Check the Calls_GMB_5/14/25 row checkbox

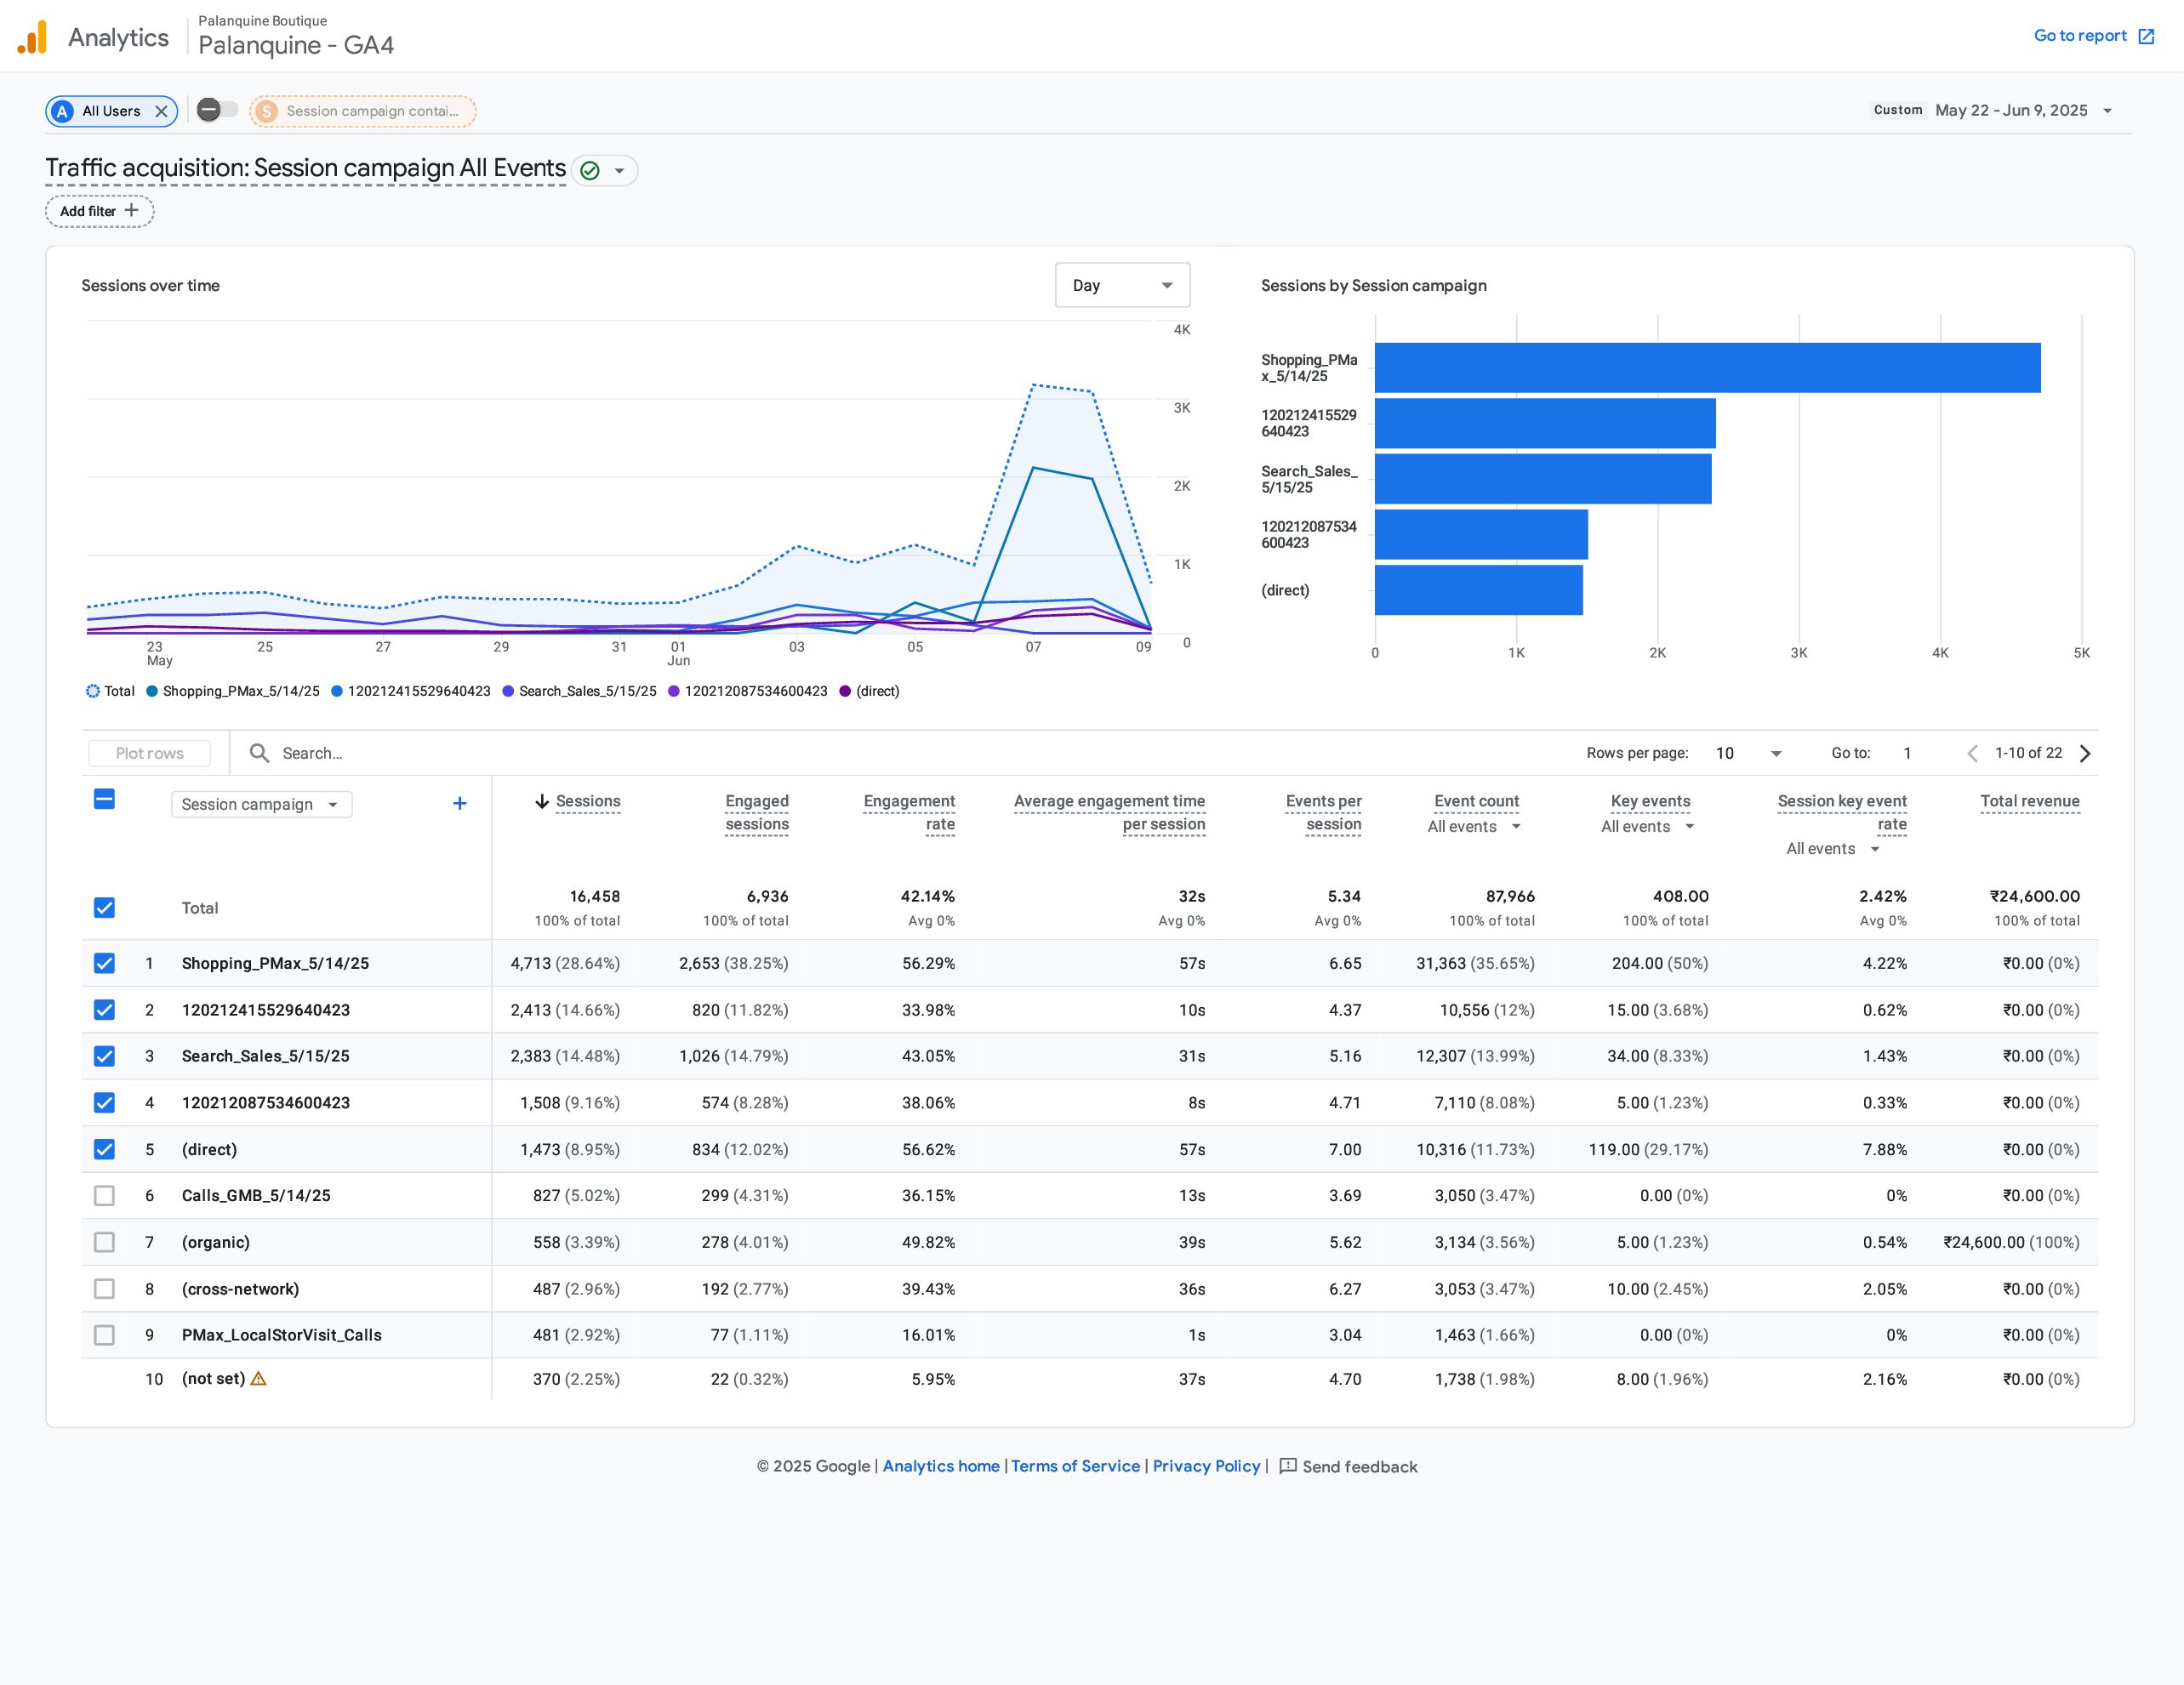click(x=104, y=1196)
